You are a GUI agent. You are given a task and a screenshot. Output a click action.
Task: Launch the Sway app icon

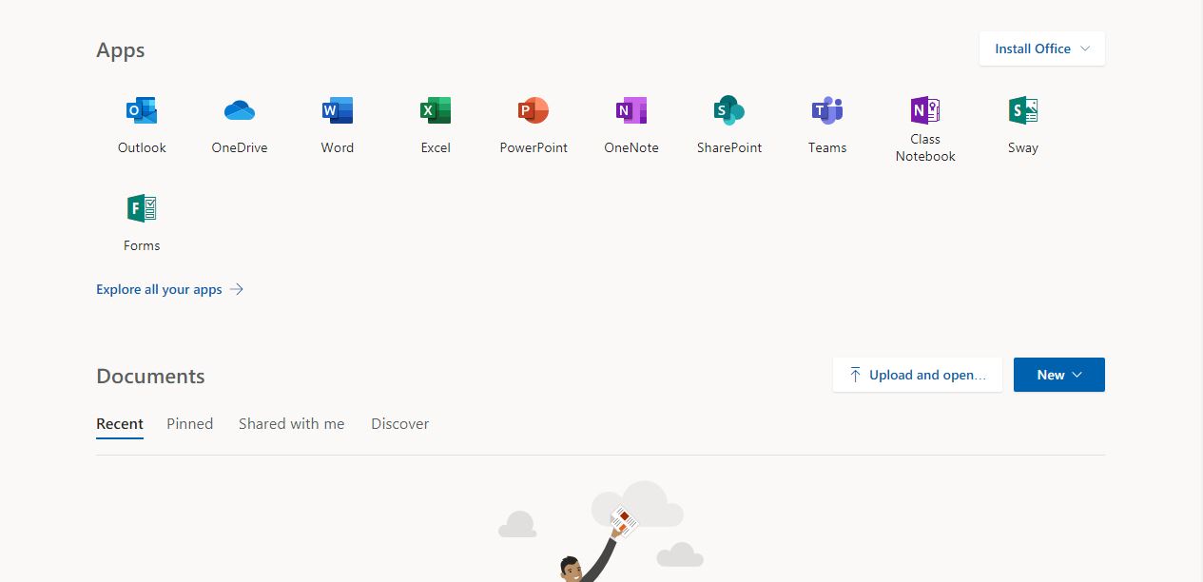(x=1023, y=112)
